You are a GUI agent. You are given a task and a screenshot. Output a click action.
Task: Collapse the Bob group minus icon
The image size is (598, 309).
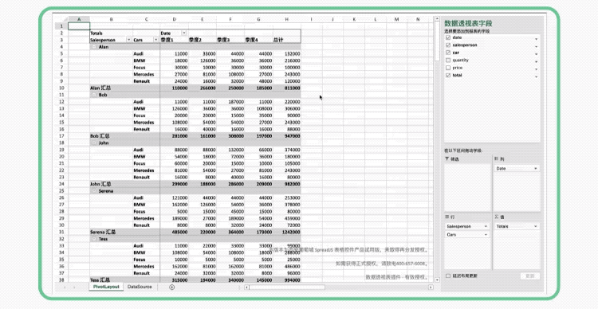(94, 95)
